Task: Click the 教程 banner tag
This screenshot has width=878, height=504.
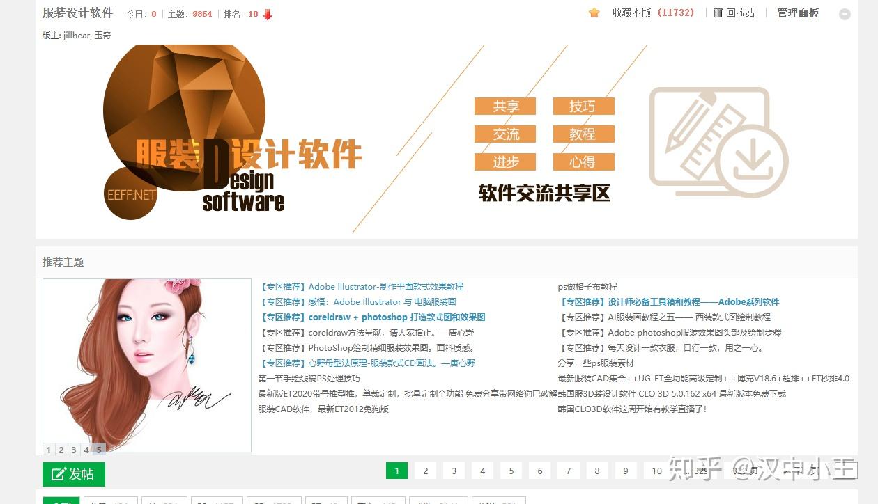Action: (x=583, y=134)
